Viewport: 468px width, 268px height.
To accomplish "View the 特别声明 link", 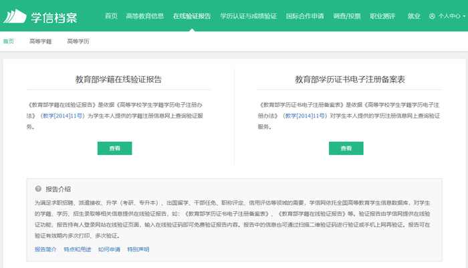I will [x=138, y=249].
